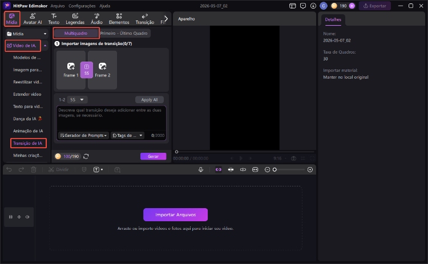This screenshot has width=428, height=264.
Task: Record voiceover with the microphone icon
Action: point(201,170)
